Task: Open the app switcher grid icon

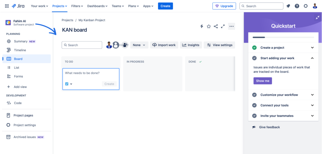Action: [x=7, y=6]
